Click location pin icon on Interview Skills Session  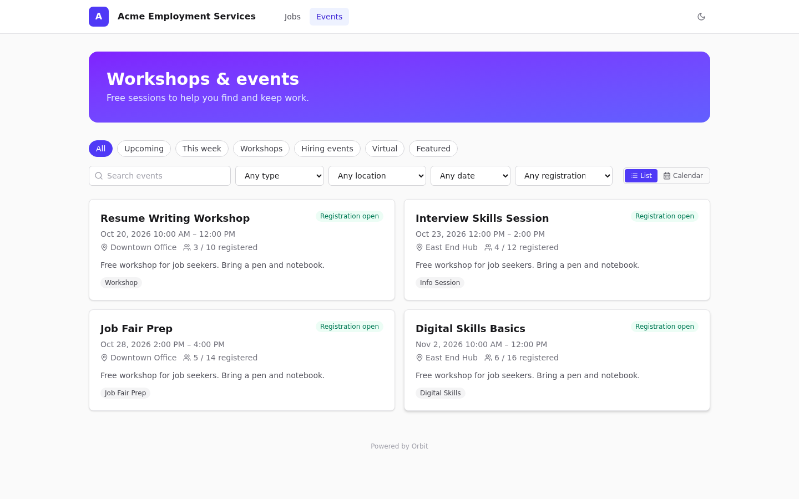[419, 247]
